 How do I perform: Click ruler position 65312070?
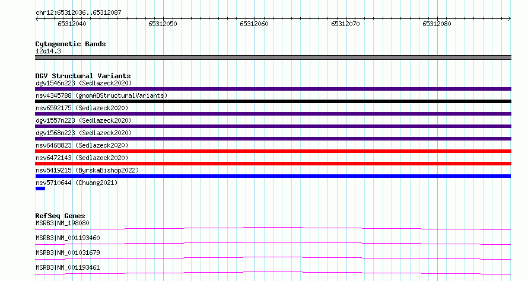pos(345,24)
